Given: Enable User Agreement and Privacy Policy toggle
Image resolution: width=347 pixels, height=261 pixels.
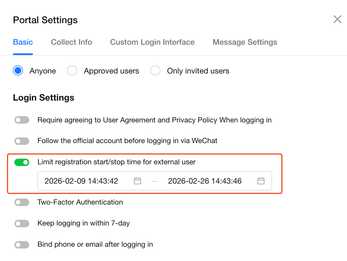Looking at the screenshot, I should coord(22,120).
